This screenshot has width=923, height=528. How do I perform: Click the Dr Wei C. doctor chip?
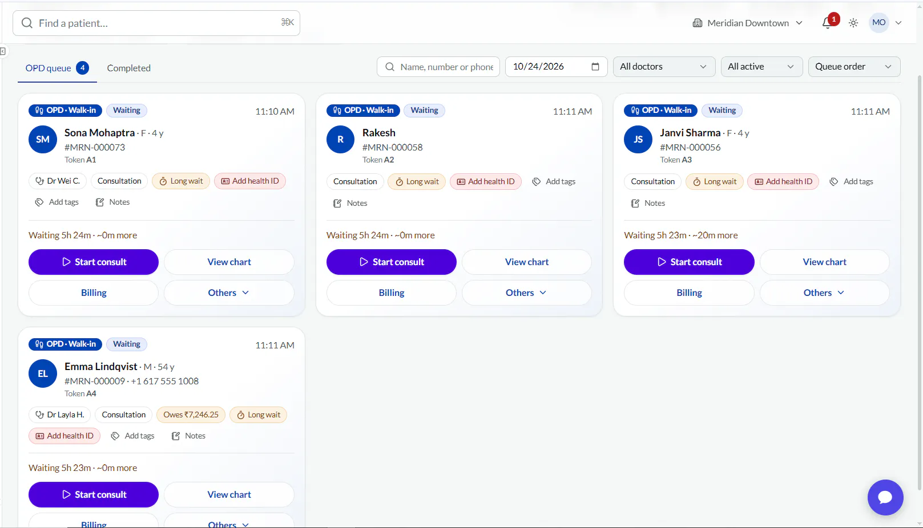coord(58,181)
